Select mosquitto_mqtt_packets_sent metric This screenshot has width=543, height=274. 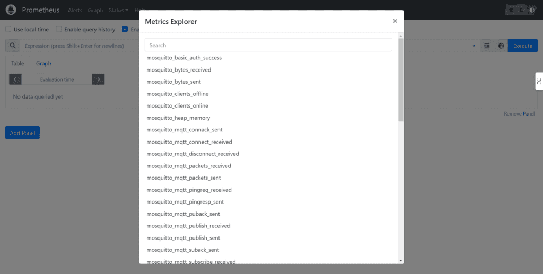pyautogui.click(x=183, y=178)
